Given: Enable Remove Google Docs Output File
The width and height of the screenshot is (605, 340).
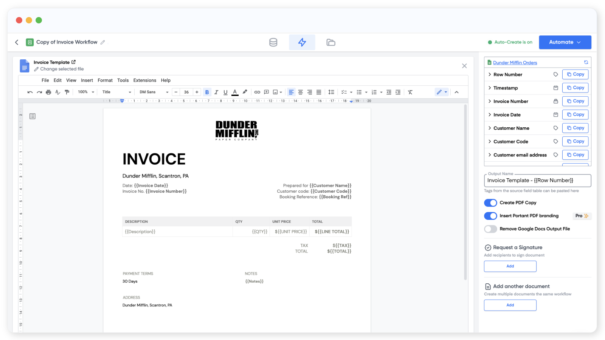Looking at the screenshot, I should point(490,229).
